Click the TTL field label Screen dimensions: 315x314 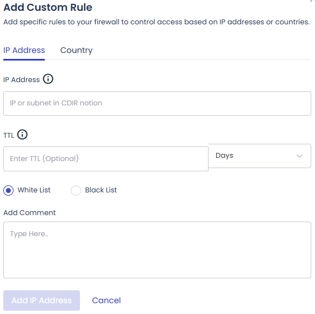point(9,136)
